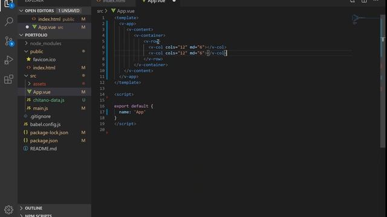Open the Search view in activity bar

[x=9, y=22]
